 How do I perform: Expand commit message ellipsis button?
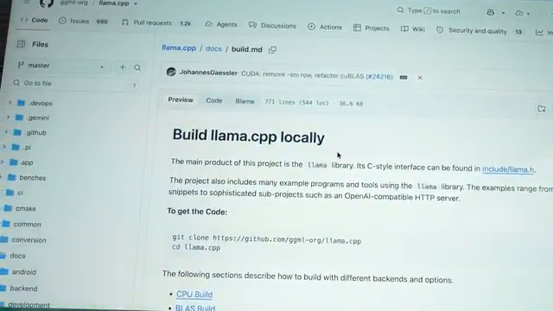click(x=404, y=77)
